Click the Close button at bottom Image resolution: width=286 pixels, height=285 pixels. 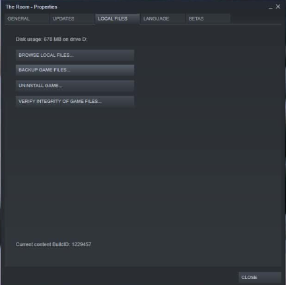[260, 278]
